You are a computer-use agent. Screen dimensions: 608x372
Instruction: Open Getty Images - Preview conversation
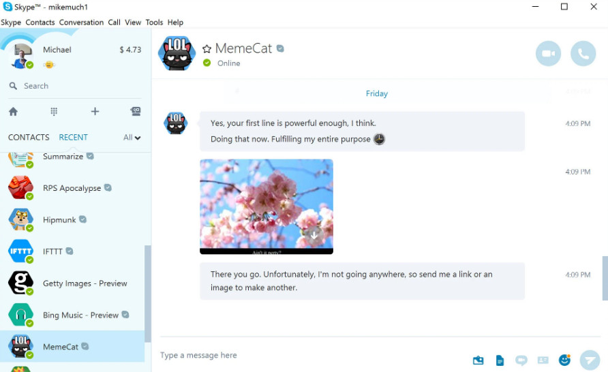click(x=72, y=283)
